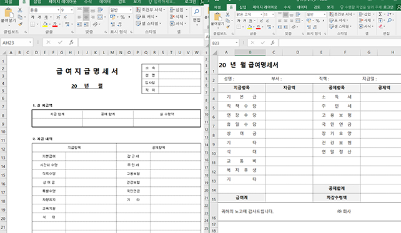Toggle Italic in the left window
The height and width of the screenshot is (233, 401).
point(39,17)
